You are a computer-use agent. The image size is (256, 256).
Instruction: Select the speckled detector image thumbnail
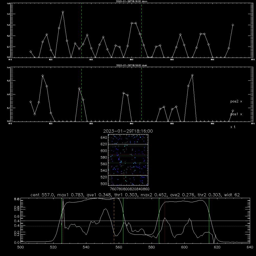click(x=128, y=160)
